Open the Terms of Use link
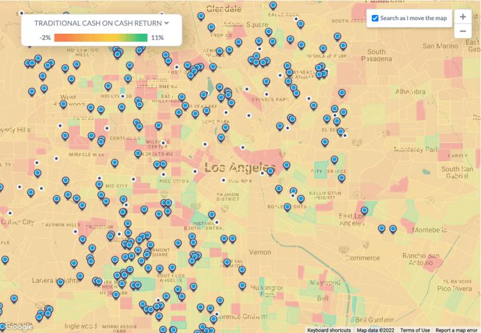 [415, 330]
